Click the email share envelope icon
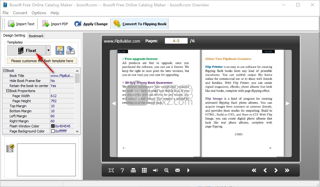This screenshot has width=320, height=187. (x=178, y=170)
